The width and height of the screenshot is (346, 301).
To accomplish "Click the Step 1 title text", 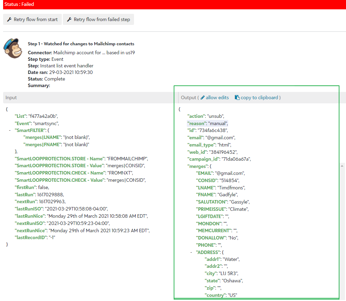I will coord(81,44).
